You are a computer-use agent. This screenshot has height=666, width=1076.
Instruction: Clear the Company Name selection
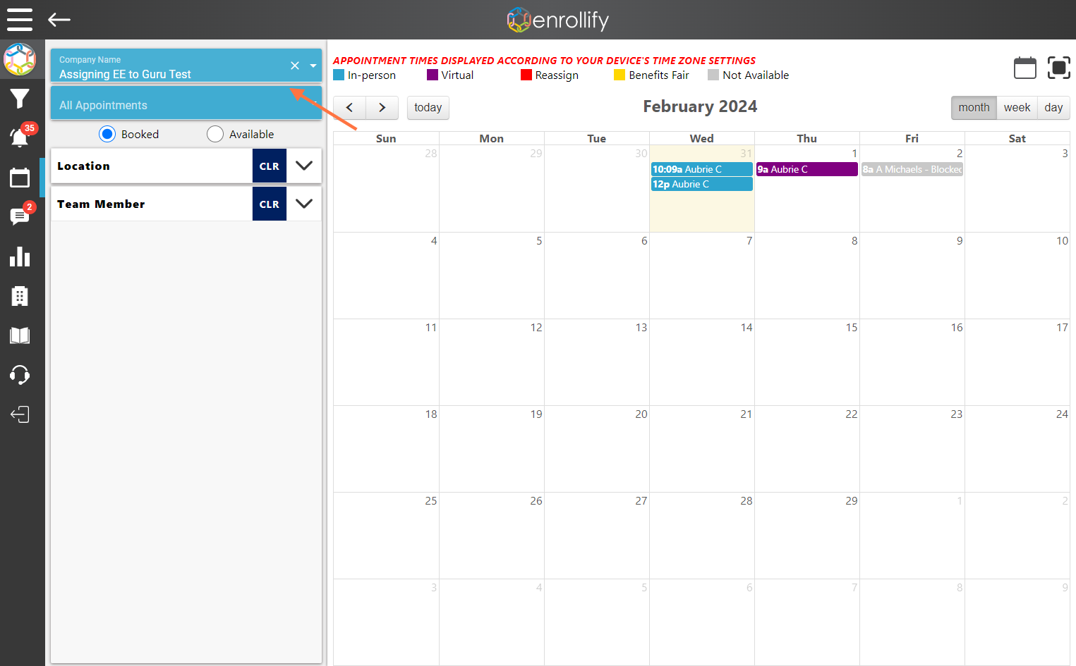tap(295, 66)
